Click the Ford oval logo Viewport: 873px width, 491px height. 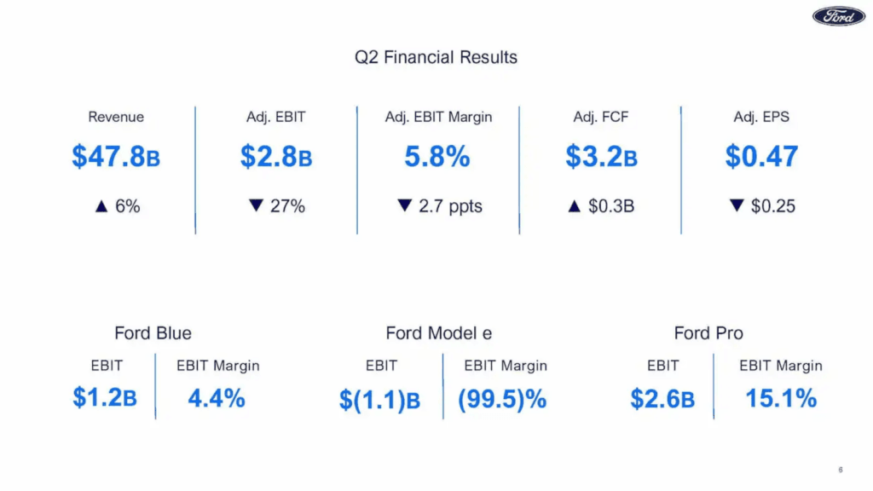pos(838,16)
